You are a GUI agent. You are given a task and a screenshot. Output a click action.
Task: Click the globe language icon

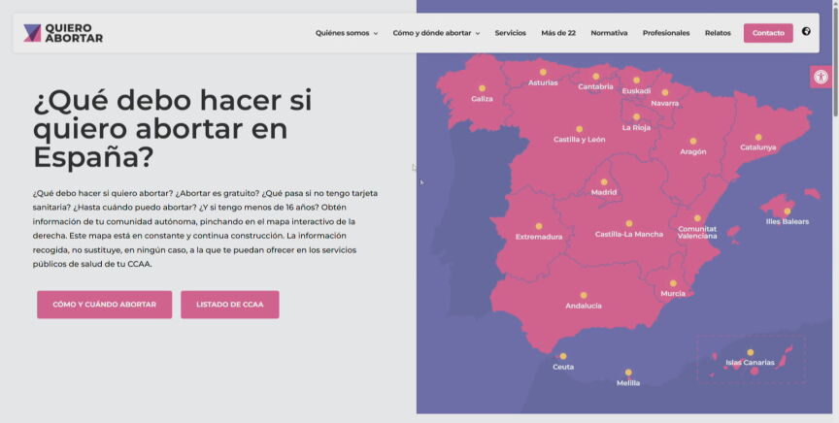click(806, 32)
